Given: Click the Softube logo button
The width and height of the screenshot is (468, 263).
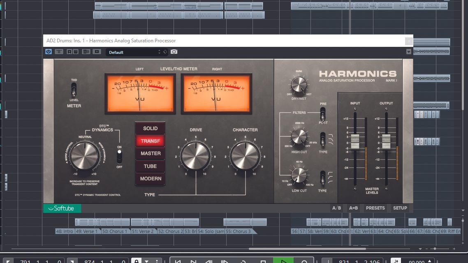Looking at the screenshot, I should pyautogui.click(x=62, y=208).
